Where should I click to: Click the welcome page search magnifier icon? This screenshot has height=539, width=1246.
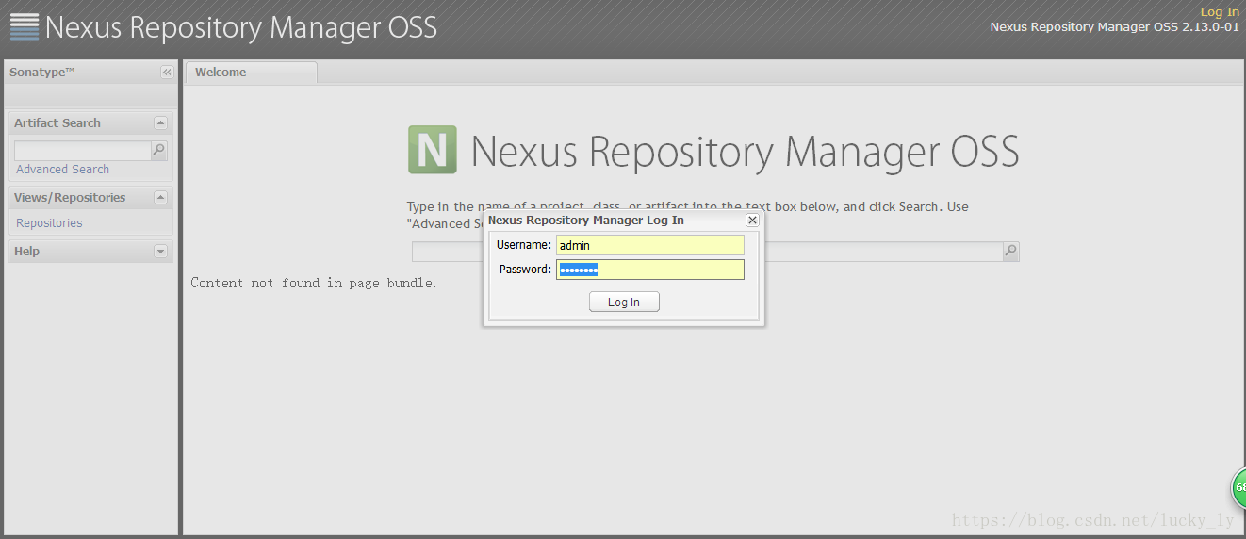[x=1011, y=252]
